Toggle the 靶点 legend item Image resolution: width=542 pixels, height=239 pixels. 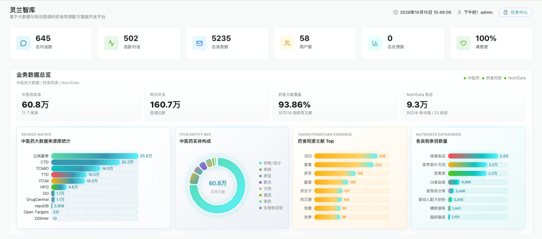tap(265, 182)
